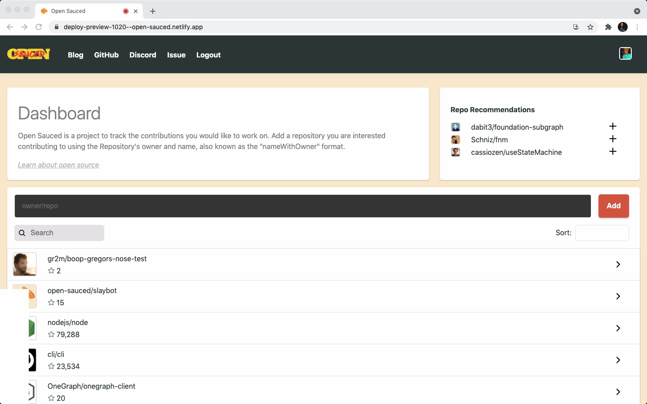This screenshot has height=404, width=647.
Task: Expand gr2m/boop-gregors-nose-test chevron
Action: click(x=618, y=264)
